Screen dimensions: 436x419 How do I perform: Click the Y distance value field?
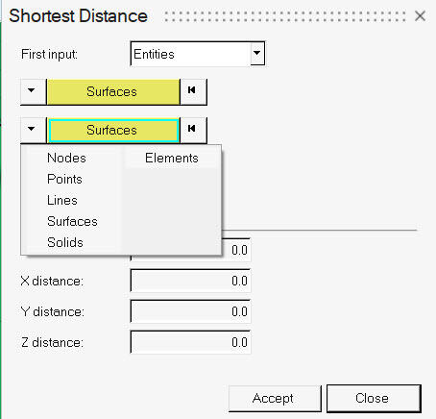[x=190, y=311]
